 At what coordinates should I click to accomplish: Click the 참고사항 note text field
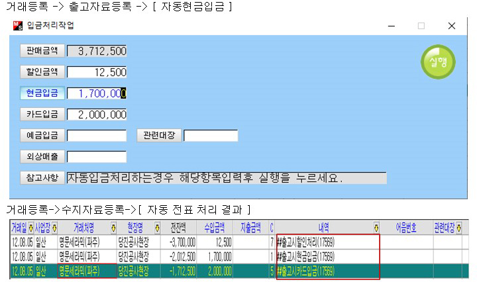coord(227,178)
